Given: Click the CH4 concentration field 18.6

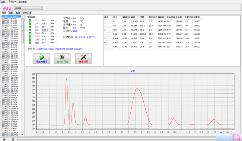Looking at the screenshot, I should (x=45, y=27).
